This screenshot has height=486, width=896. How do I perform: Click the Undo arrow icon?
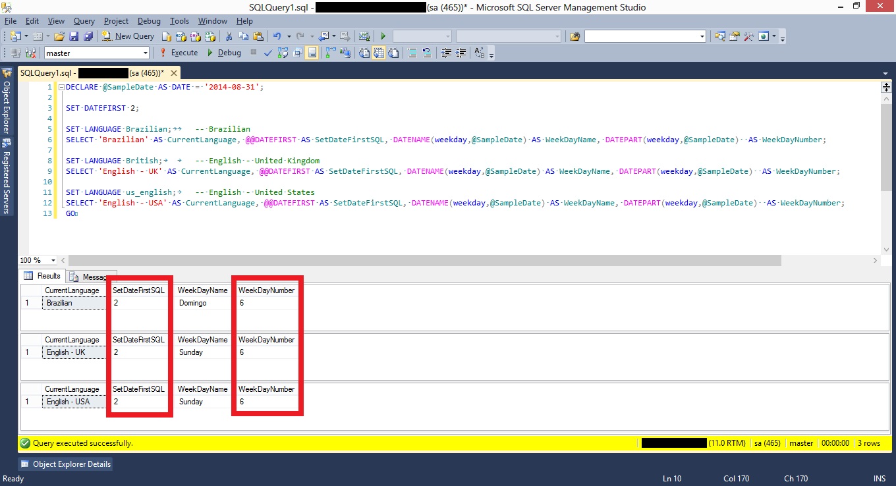(x=277, y=36)
